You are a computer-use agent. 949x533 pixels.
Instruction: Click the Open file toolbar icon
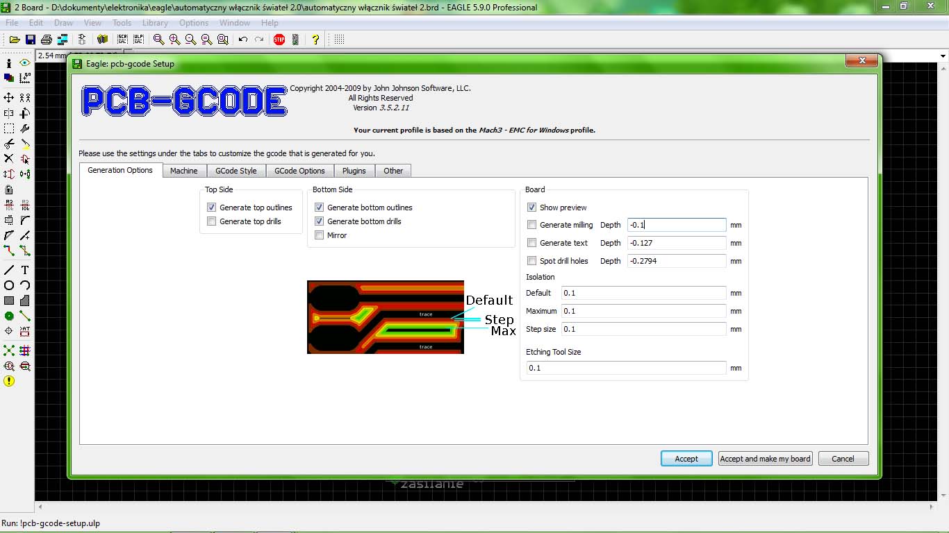click(x=15, y=40)
